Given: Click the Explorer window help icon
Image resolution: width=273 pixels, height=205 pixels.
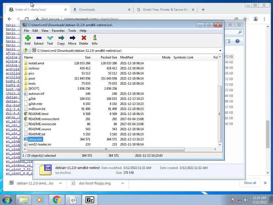Looking at the screenshot, I should (x=238, y=41).
